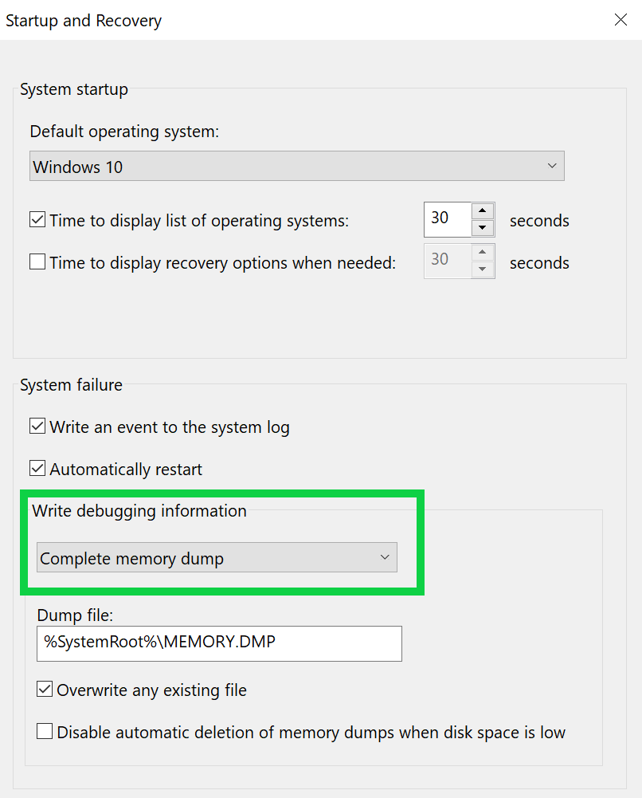Uncheck Time to display list of operating systems
This screenshot has height=798, width=642.
tap(37, 220)
